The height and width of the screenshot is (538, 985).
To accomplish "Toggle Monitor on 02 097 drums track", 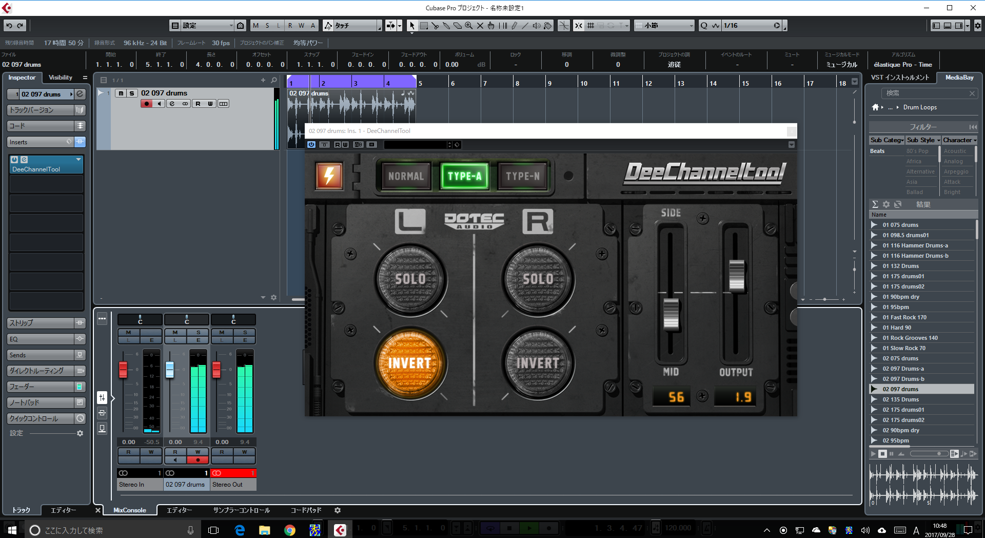I will click(159, 104).
